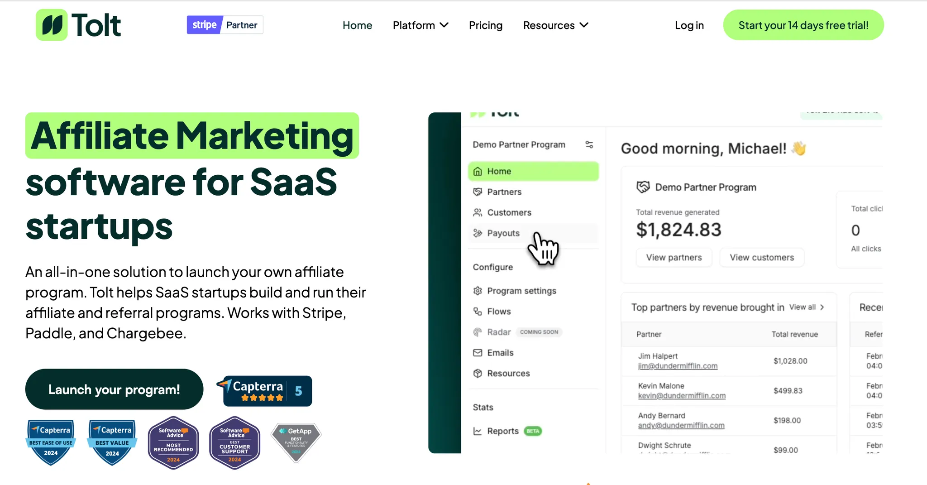Open kevin@dundermifflin.com email link

pyautogui.click(x=682, y=396)
